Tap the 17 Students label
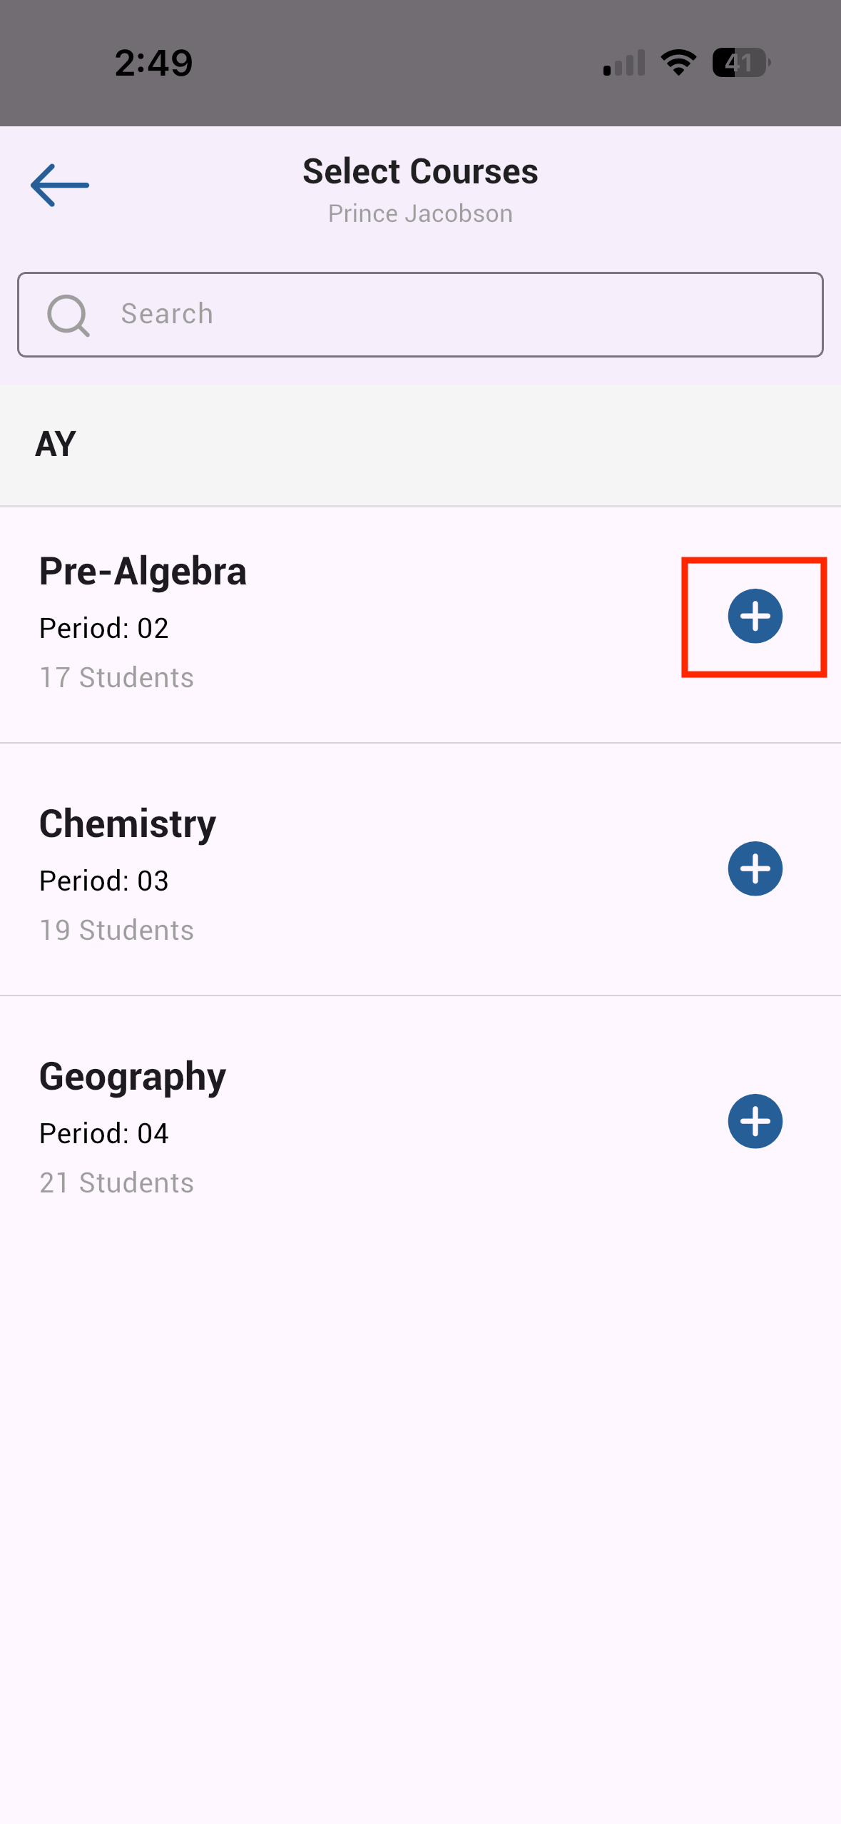The height and width of the screenshot is (1824, 841). [116, 677]
